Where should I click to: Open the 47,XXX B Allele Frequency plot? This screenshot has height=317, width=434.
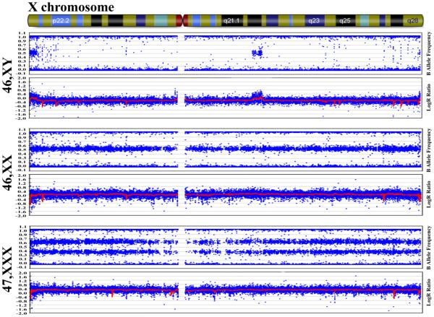tap(226, 247)
